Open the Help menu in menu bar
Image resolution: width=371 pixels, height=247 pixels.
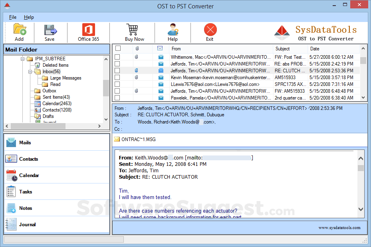(x=29, y=17)
